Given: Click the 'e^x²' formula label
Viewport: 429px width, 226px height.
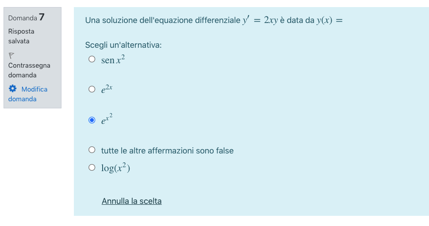Looking at the screenshot, I should pos(107,119).
